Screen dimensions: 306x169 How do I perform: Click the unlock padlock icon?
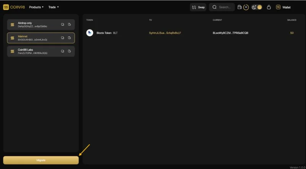[x=269, y=7]
